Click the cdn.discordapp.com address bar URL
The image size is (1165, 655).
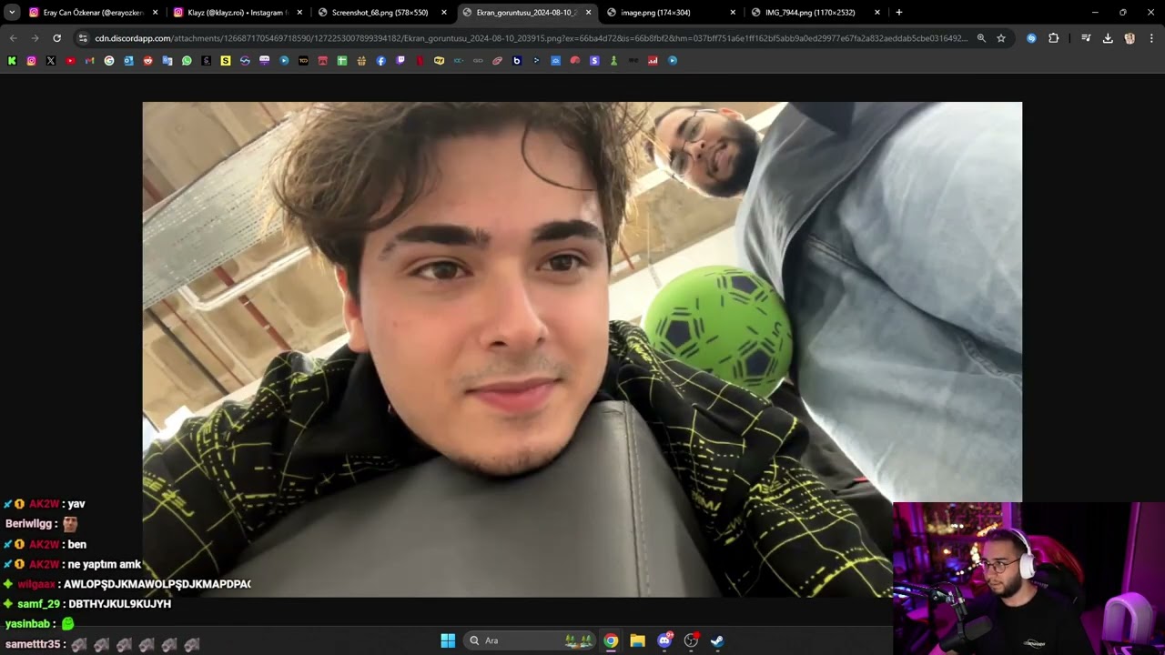pyautogui.click(x=531, y=38)
